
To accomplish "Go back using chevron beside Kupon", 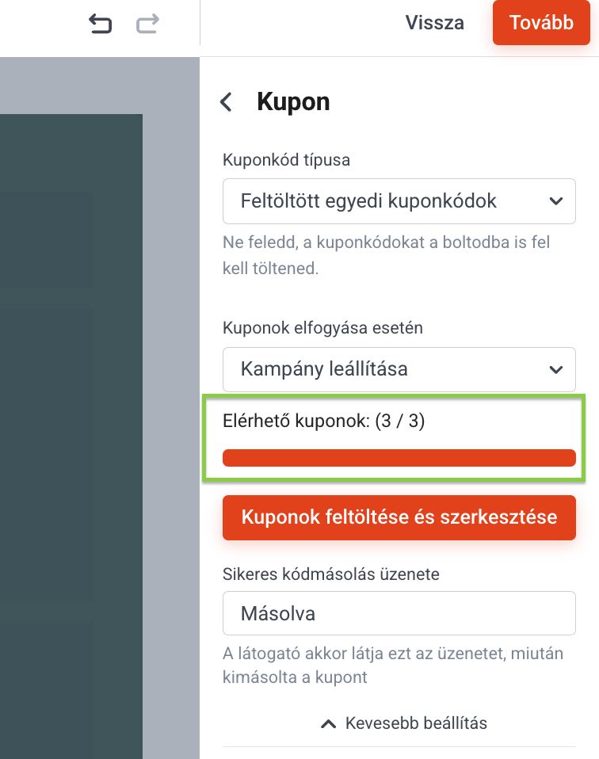I will pos(226,101).
